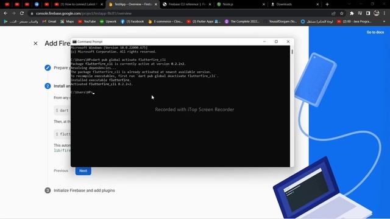Open the Maps bookmark
The height and width of the screenshot is (219, 390).
click(x=67, y=22)
